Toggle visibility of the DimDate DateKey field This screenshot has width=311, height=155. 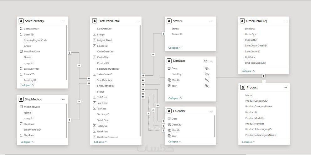tap(207, 74)
